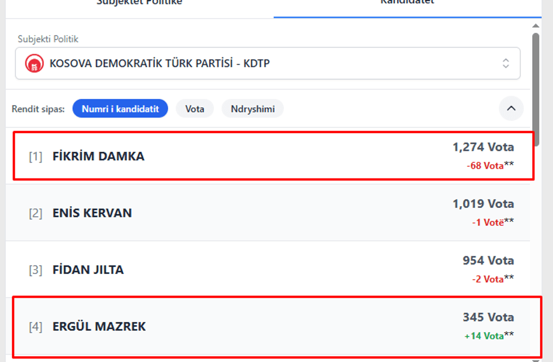Sort candidates by Vota
The width and height of the screenshot is (553, 362).
tap(195, 109)
